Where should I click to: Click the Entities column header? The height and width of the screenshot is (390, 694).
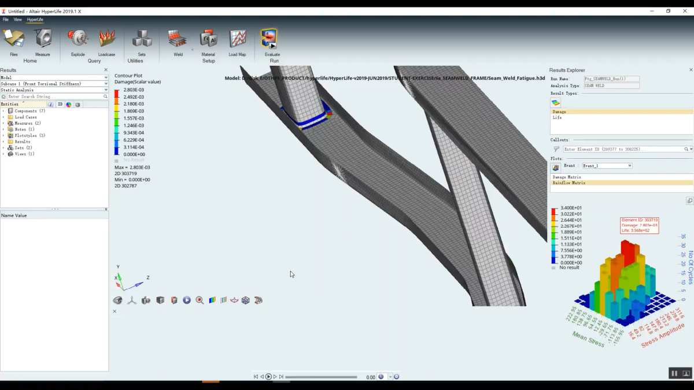pyautogui.click(x=23, y=105)
